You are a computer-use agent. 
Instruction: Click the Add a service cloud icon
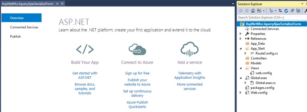(x=189, y=49)
